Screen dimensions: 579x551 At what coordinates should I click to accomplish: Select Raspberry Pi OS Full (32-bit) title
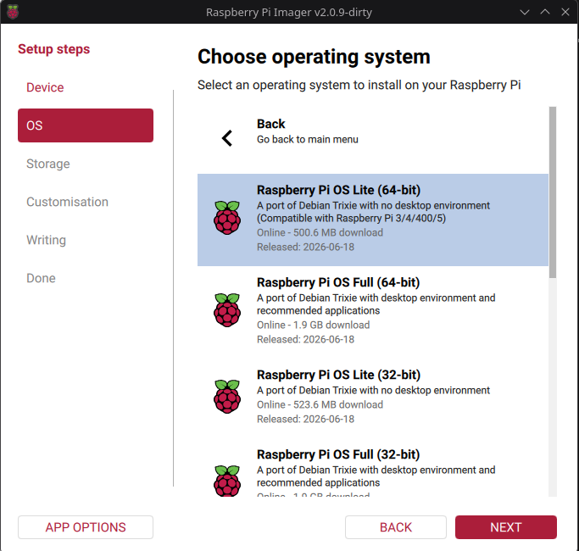point(338,454)
